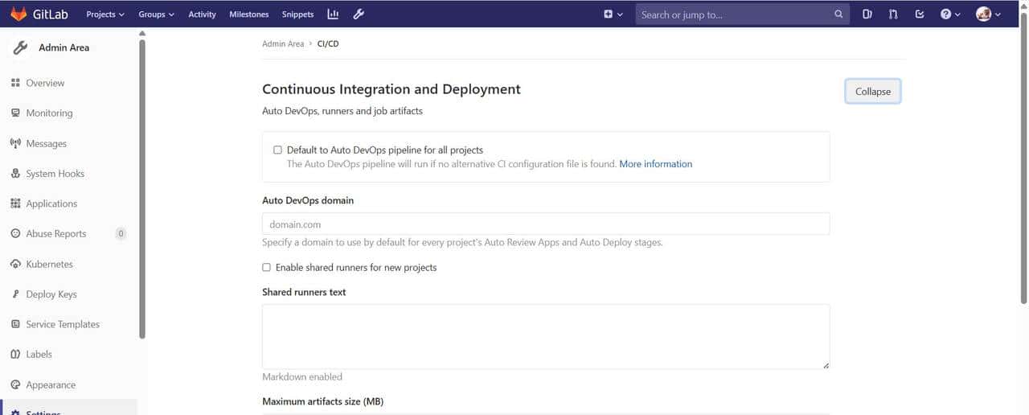Go to Snippets in top navigation
Viewport: 1029px width, 415px height.
click(298, 14)
